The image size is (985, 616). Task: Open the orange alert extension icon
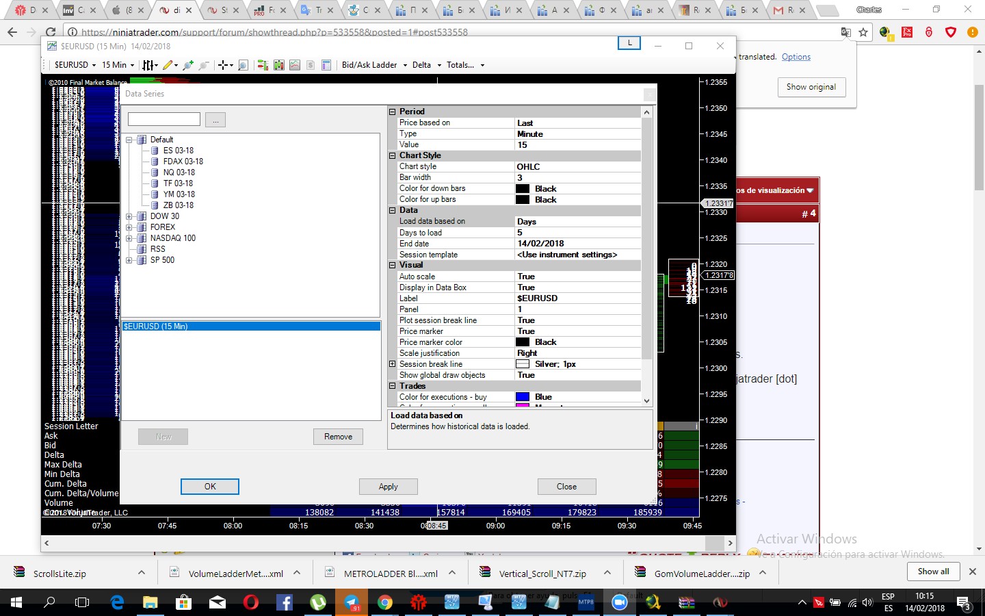pos(972,32)
